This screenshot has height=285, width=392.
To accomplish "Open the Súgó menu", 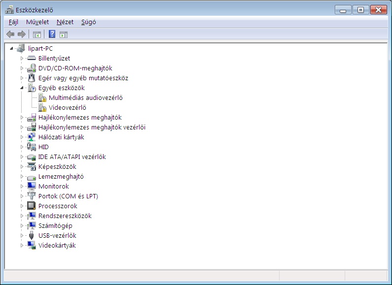I will (x=88, y=22).
